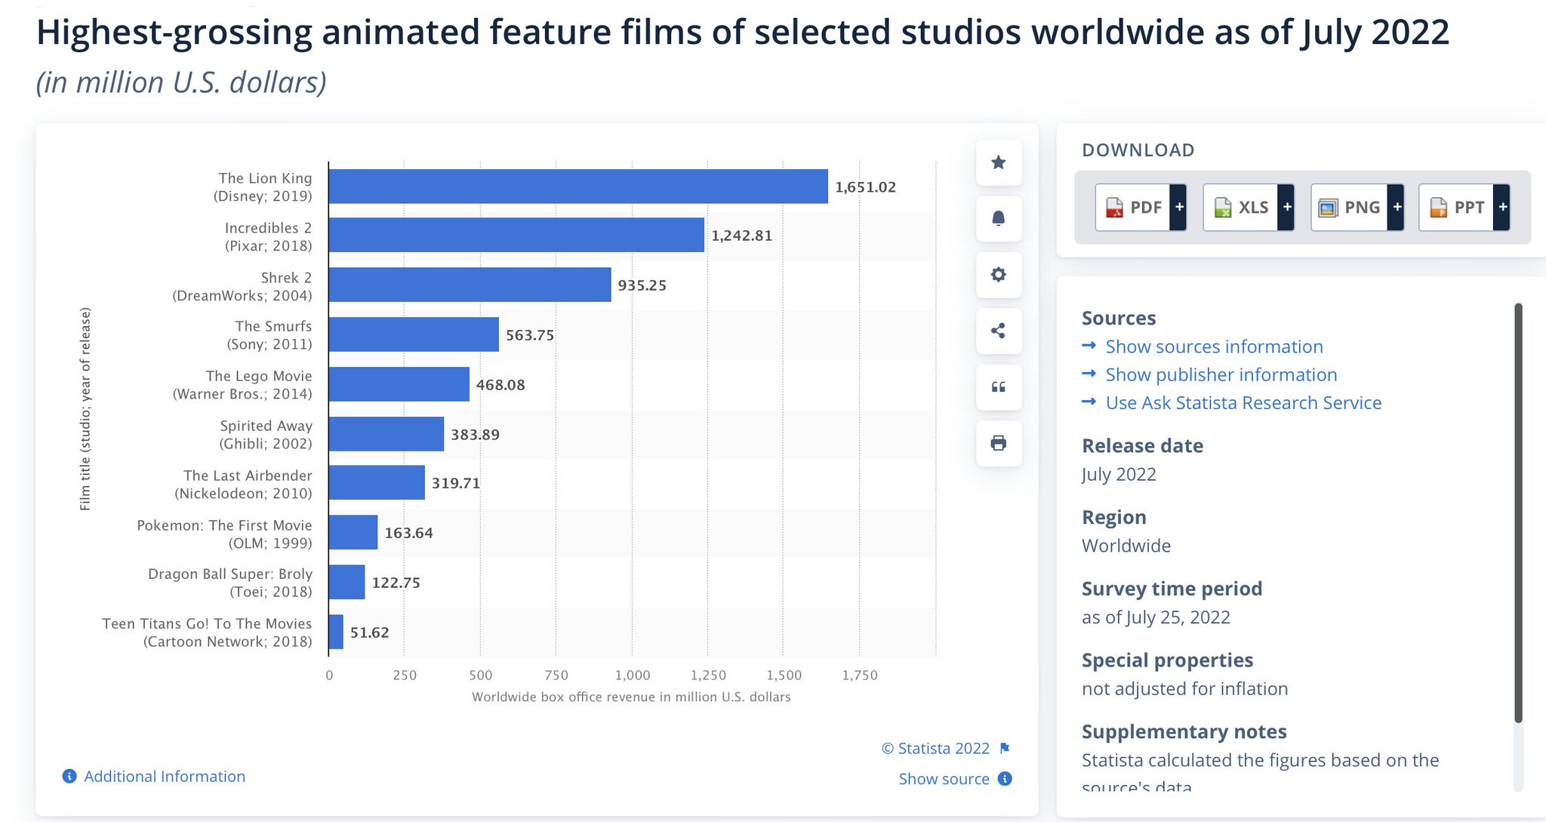Click the bell notification alert icon
This screenshot has height=822, width=1546.
[998, 219]
